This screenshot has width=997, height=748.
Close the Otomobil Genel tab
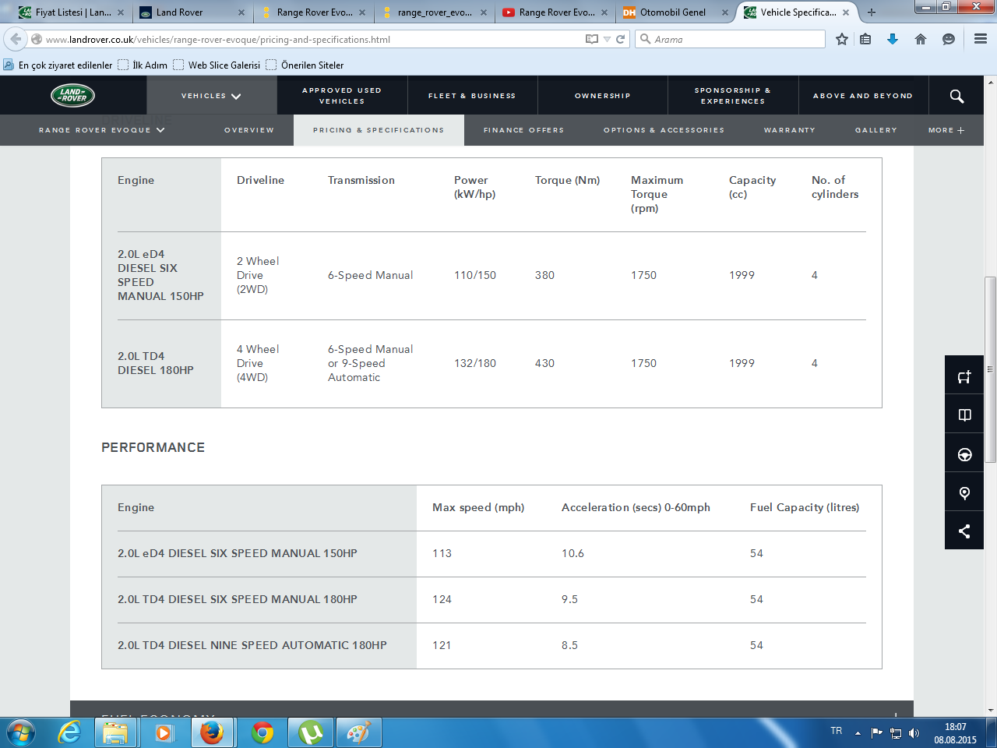coord(725,12)
